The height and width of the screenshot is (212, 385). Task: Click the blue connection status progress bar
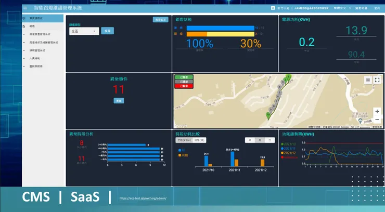pos(221,28)
